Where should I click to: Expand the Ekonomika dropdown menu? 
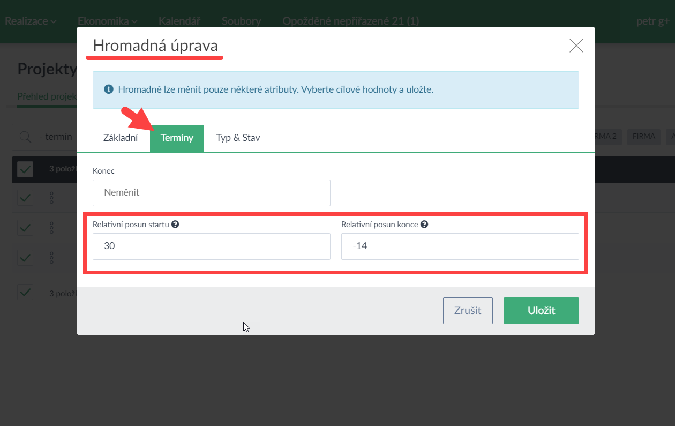[x=107, y=21]
